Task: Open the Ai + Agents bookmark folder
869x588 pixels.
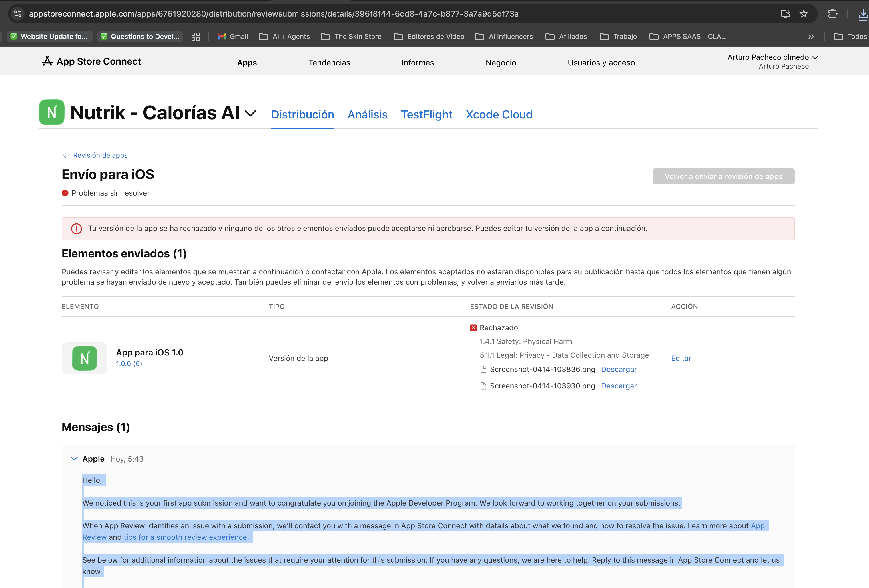Action: coord(284,36)
